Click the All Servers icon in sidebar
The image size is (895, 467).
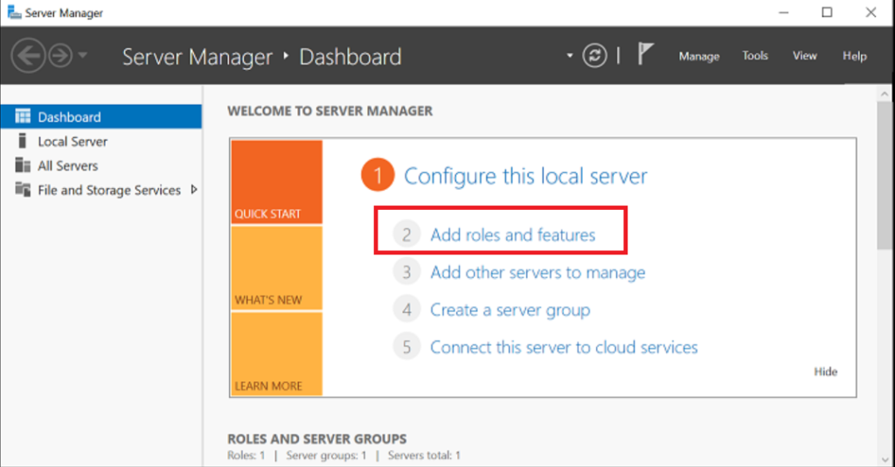(23, 165)
